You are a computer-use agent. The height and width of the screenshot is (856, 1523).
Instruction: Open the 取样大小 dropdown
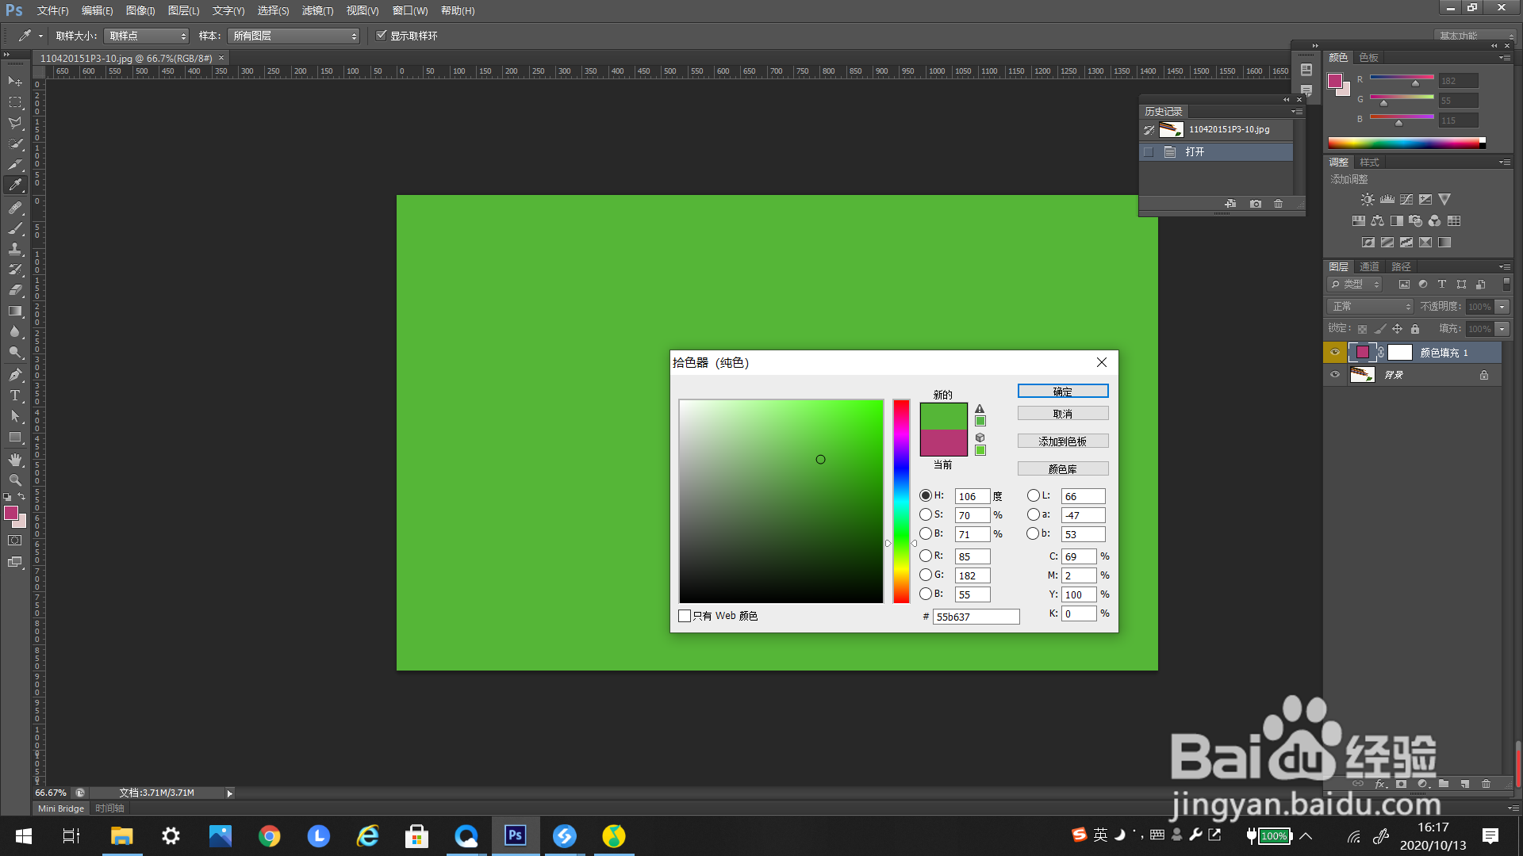(x=147, y=36)
